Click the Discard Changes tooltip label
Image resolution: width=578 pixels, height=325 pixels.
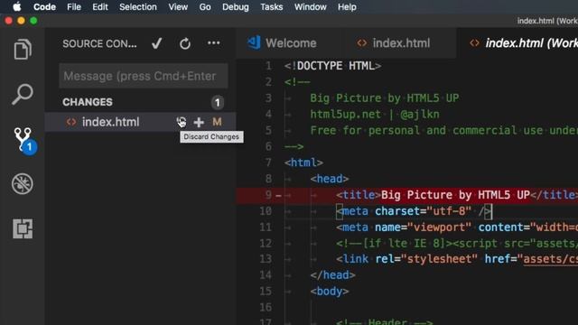pos(211,136)
